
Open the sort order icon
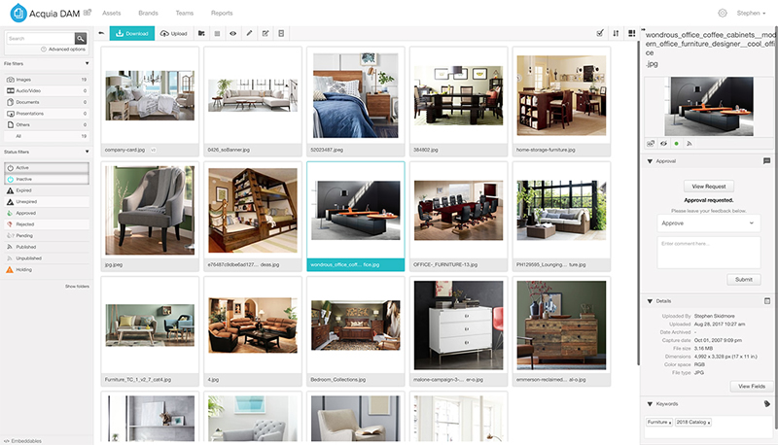[x=616, y=33]
